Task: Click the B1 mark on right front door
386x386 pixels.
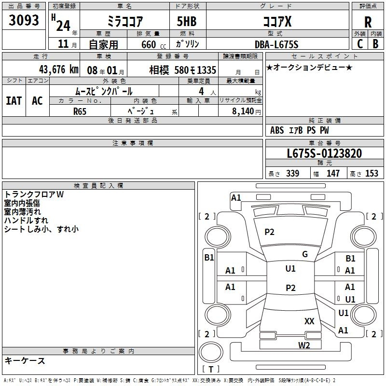Action: pos(350,258)
